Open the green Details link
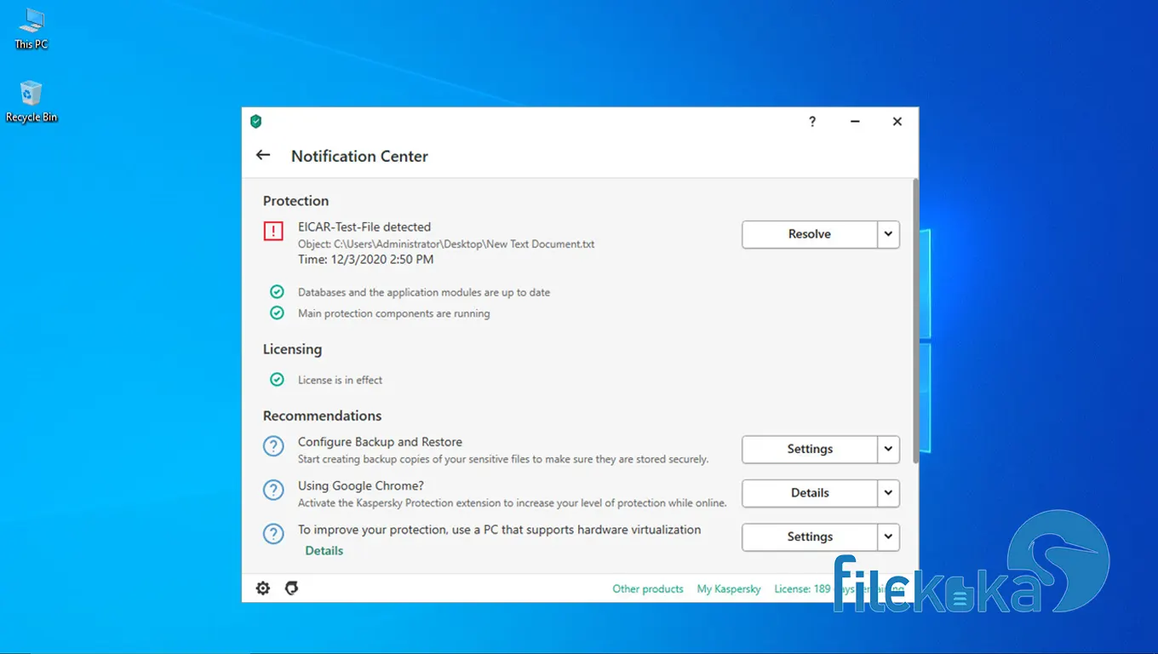The height and width of the screenshot is (654, 1158). pyautogui.click(x=324, y=551)
